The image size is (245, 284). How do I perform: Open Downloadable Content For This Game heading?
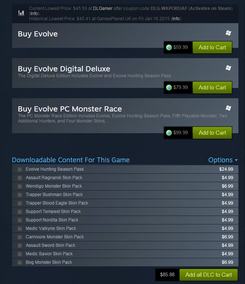[71, 160]
